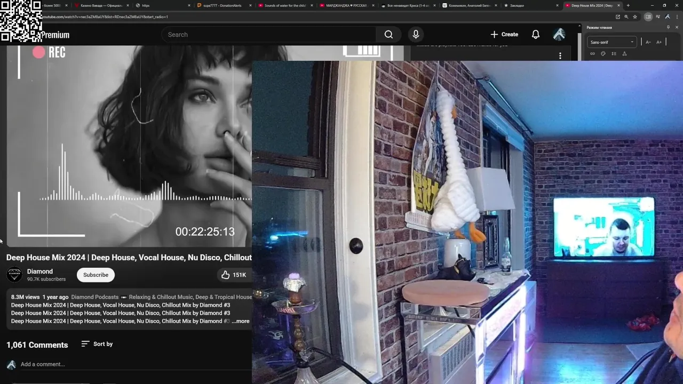
Task: Decrease reading mode font size A-
Action: pyautogui.click(x=648, y=42)
